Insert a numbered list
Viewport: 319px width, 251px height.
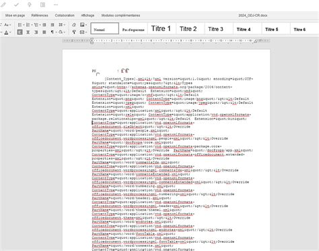(28, 25)
